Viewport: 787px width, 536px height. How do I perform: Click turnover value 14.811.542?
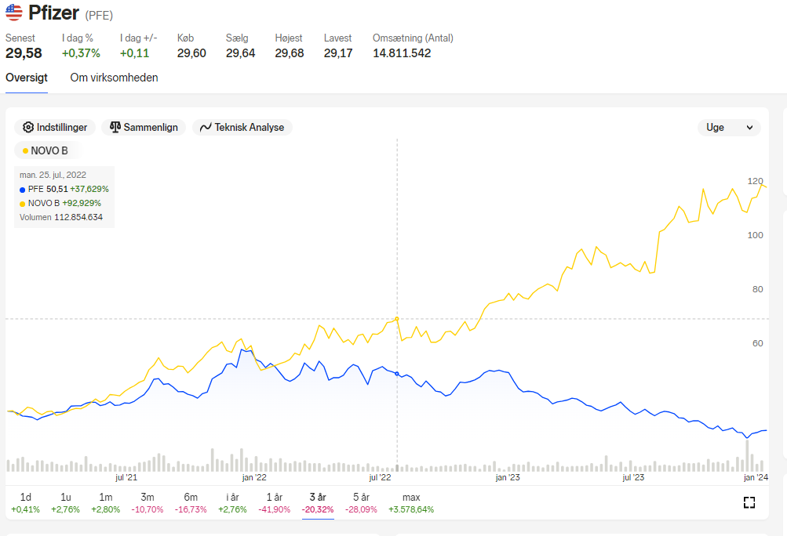pyautogui.click(x=402, y=53)
